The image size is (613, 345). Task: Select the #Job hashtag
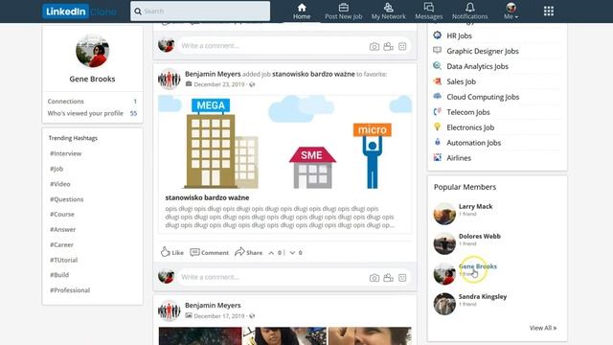[x=57, y=169]
